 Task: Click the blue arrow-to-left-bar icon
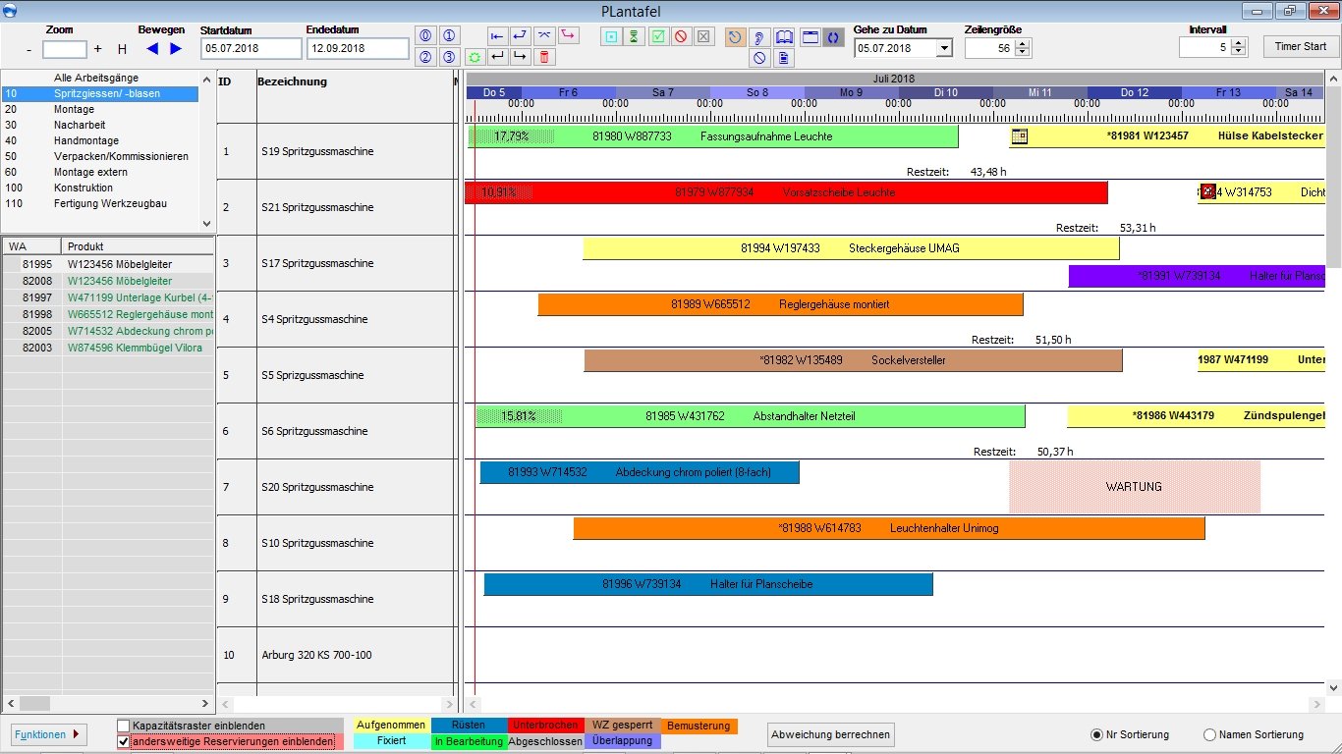coord(497,35)
